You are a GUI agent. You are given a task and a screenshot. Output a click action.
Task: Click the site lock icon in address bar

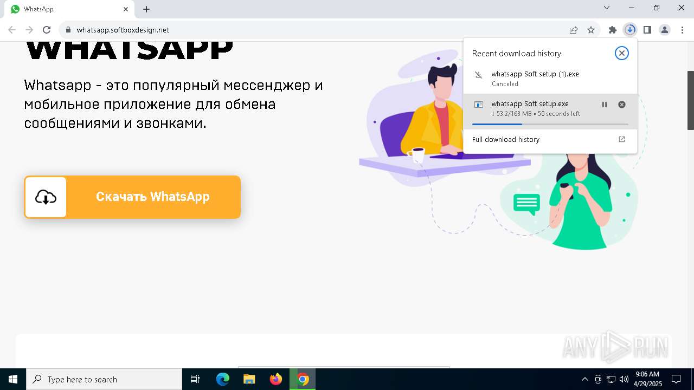click(68, 30)
